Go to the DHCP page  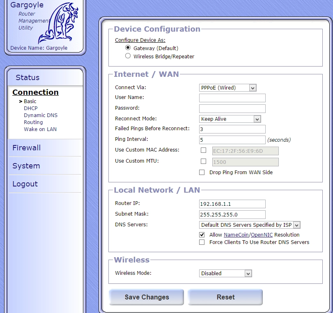pos(31,108)
